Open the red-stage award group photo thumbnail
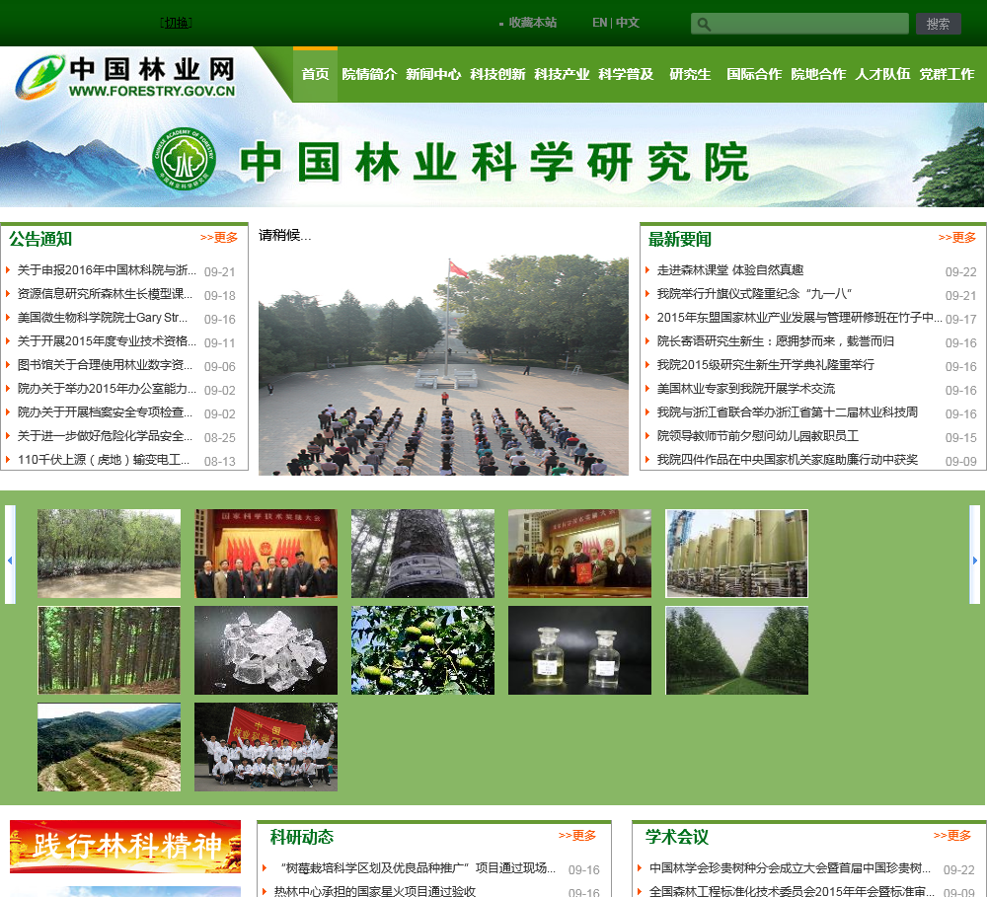 point(266,554)
